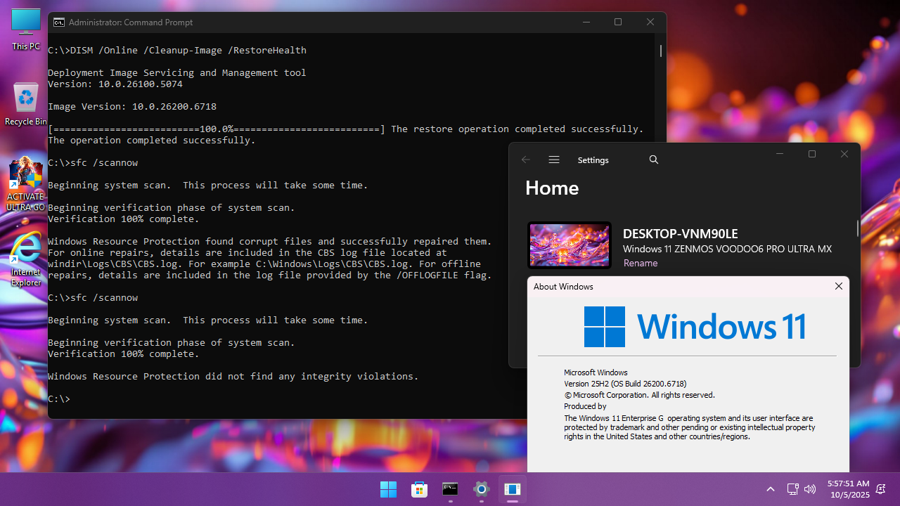Show hidden tray icons chevron
The image size is (900, 506).
771,489
